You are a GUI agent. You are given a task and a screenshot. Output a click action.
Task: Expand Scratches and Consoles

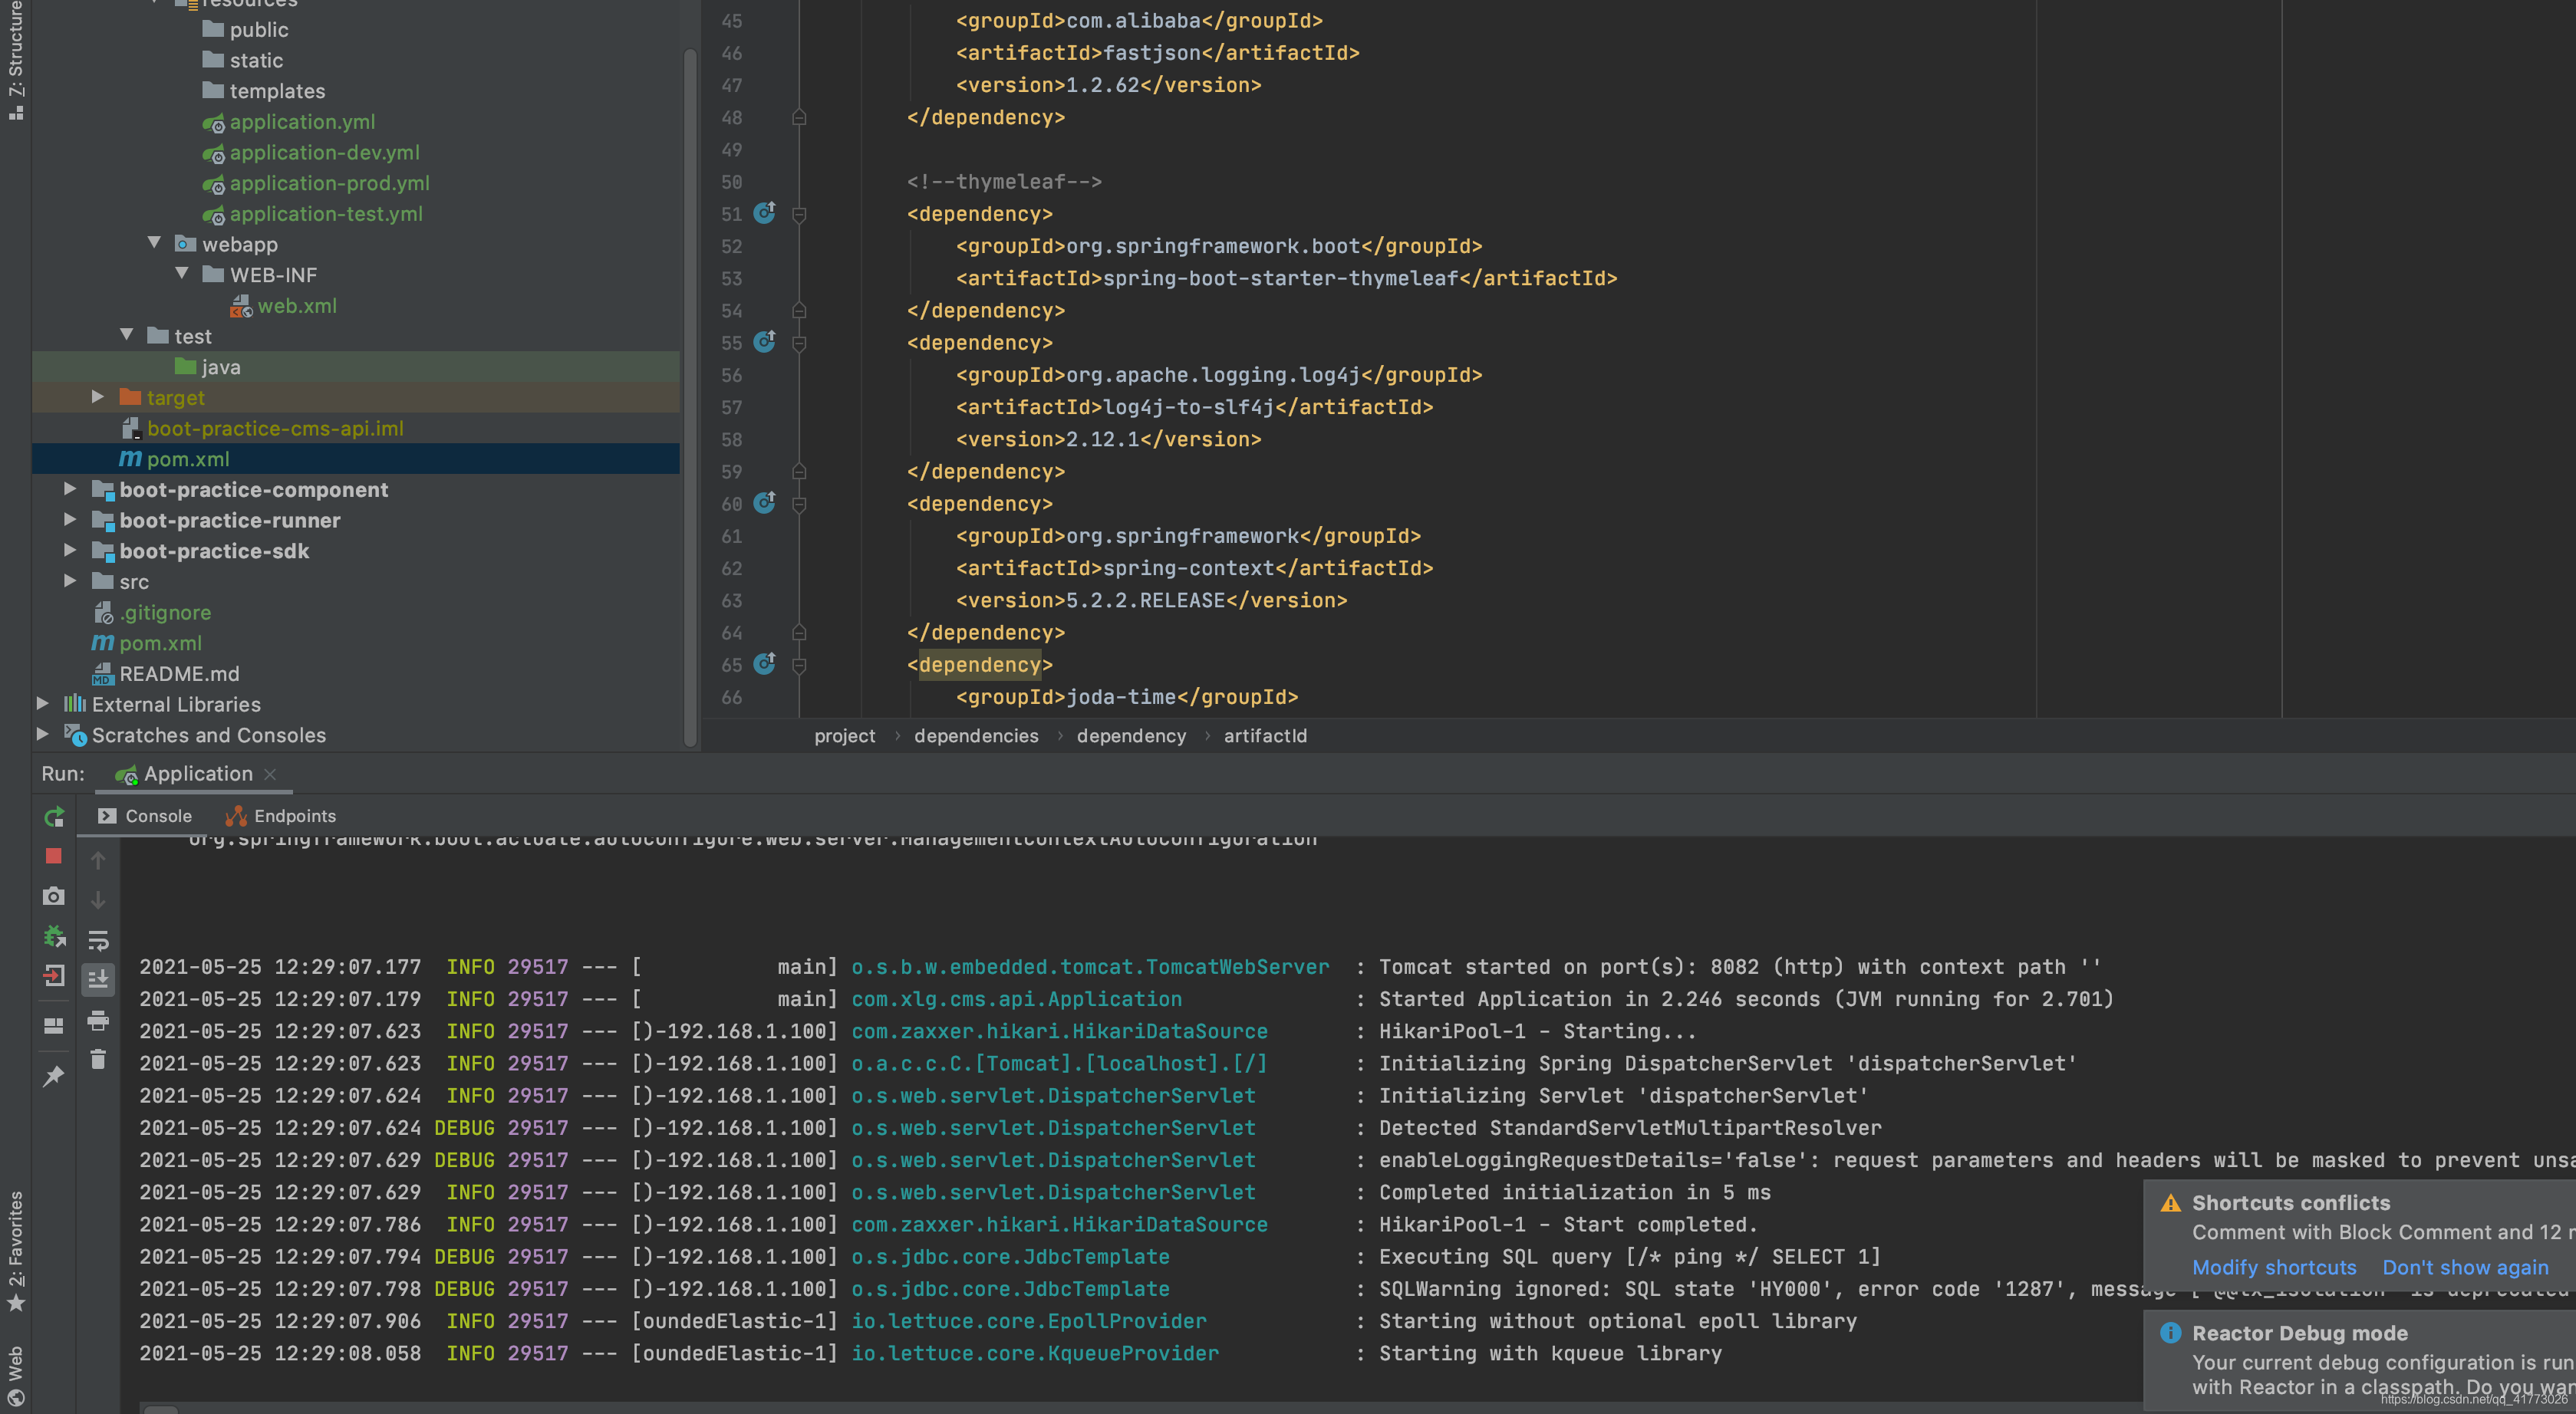pos(42,734)
